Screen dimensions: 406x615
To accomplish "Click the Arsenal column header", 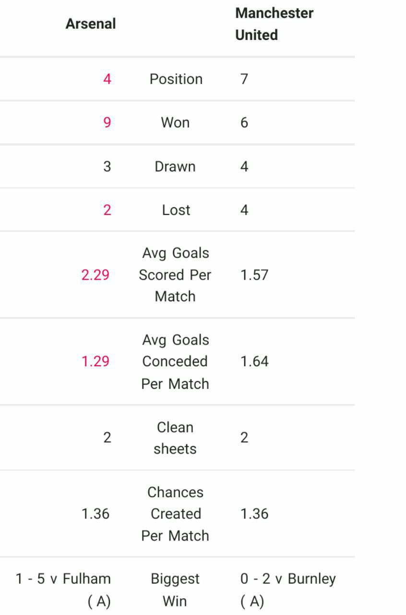I will 91,24.
